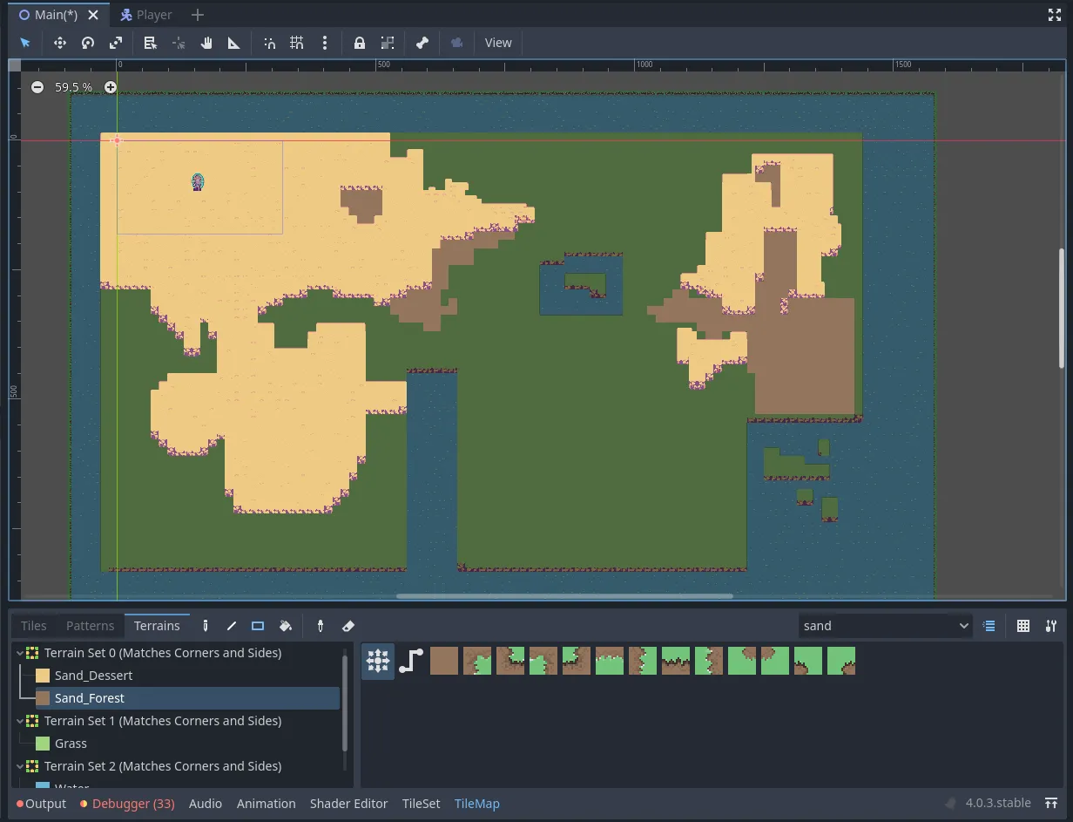Screen dimensions: 1073x822
Task: Open the Patterns tab
Action: [x=91, y=626]
